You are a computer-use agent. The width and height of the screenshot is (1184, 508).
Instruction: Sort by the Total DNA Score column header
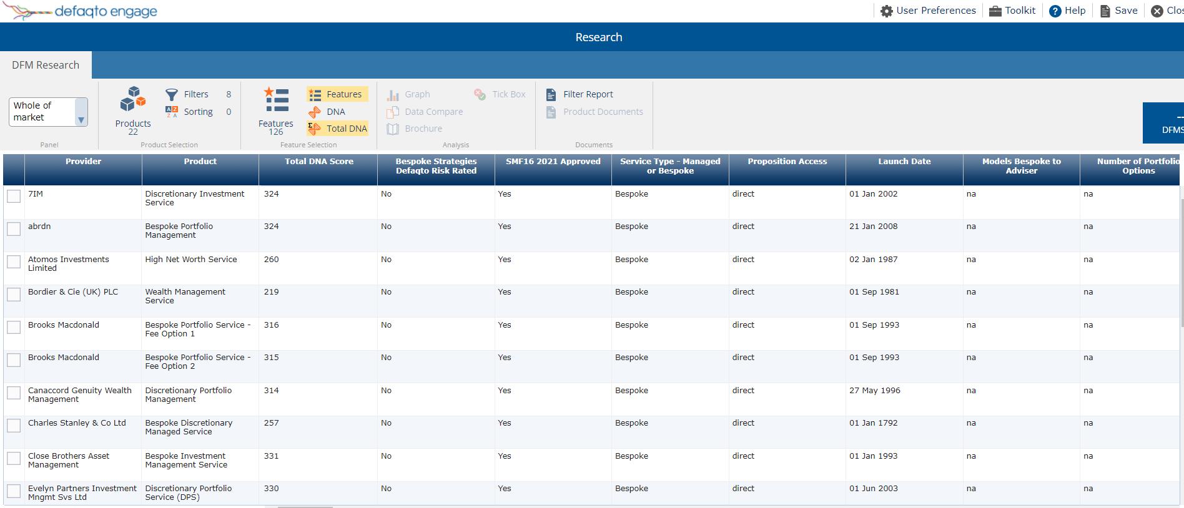[x=318, y=170]
